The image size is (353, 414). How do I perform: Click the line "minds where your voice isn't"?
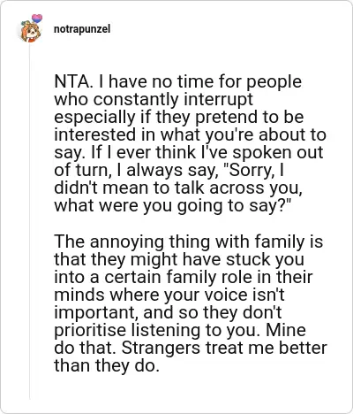point(169,295)
